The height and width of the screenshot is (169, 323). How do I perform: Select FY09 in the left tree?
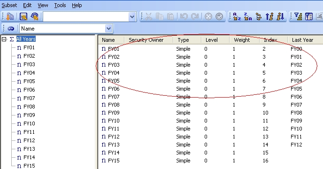click(29, 115)
